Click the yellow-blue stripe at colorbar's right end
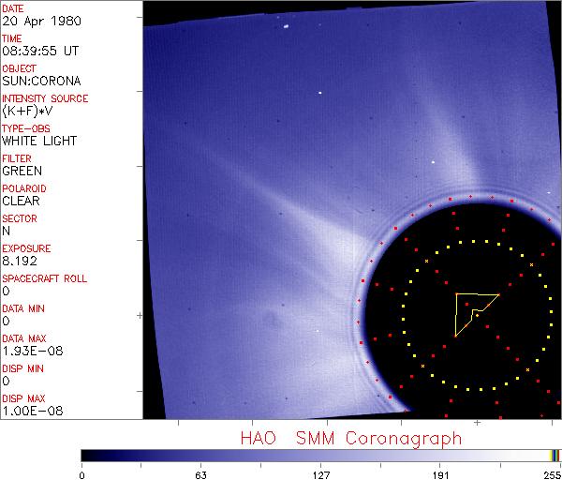The image size is (562, 480). [554, 455]
